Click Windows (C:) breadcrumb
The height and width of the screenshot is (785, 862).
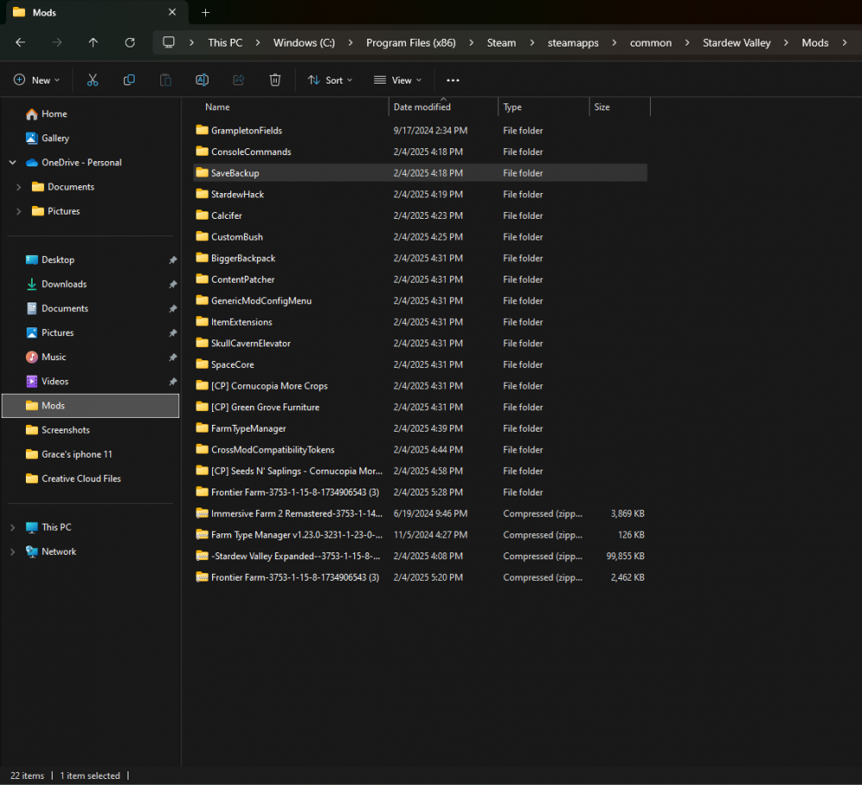pyautogui.click(x=304, y=42)
